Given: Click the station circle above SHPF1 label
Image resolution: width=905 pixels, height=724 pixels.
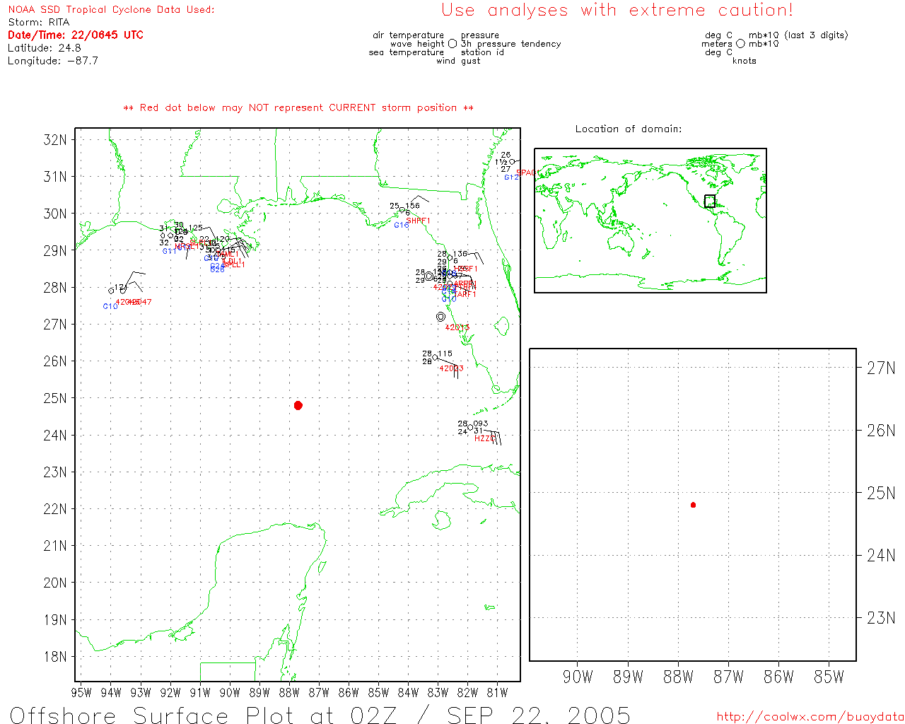Looking at the screenshot, I should click(x=402, y=210).
